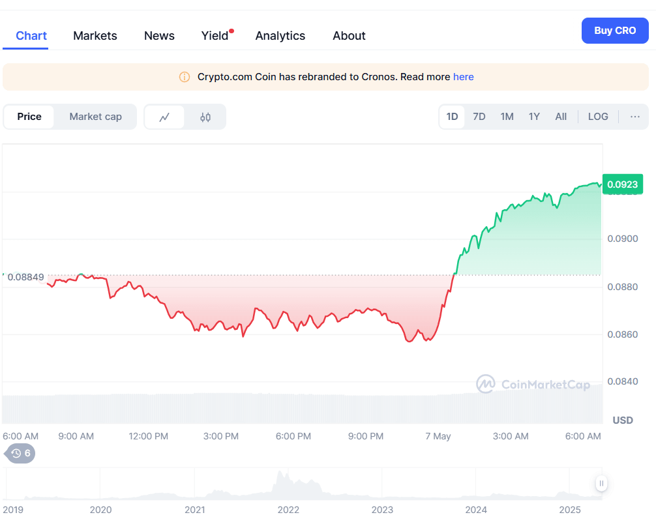The width and height of the screenshot is (656, 530).
Task: Follow the 'here' rebrand link
Action: click(x=464, y=77)
